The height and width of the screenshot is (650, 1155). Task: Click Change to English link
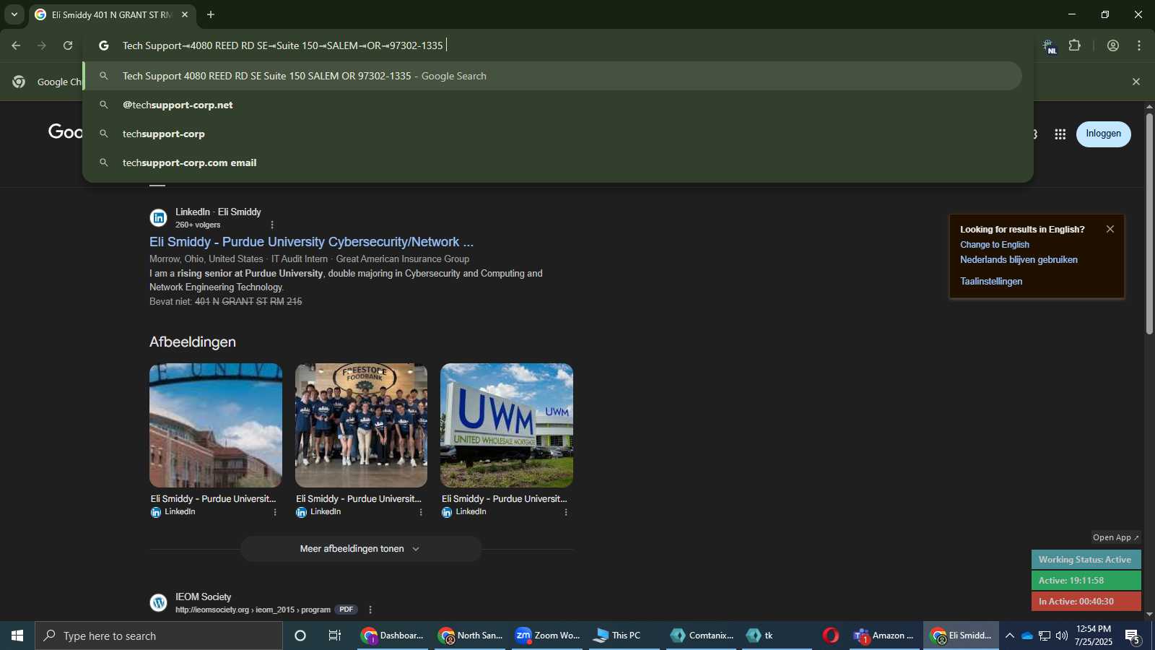(995, 245)
